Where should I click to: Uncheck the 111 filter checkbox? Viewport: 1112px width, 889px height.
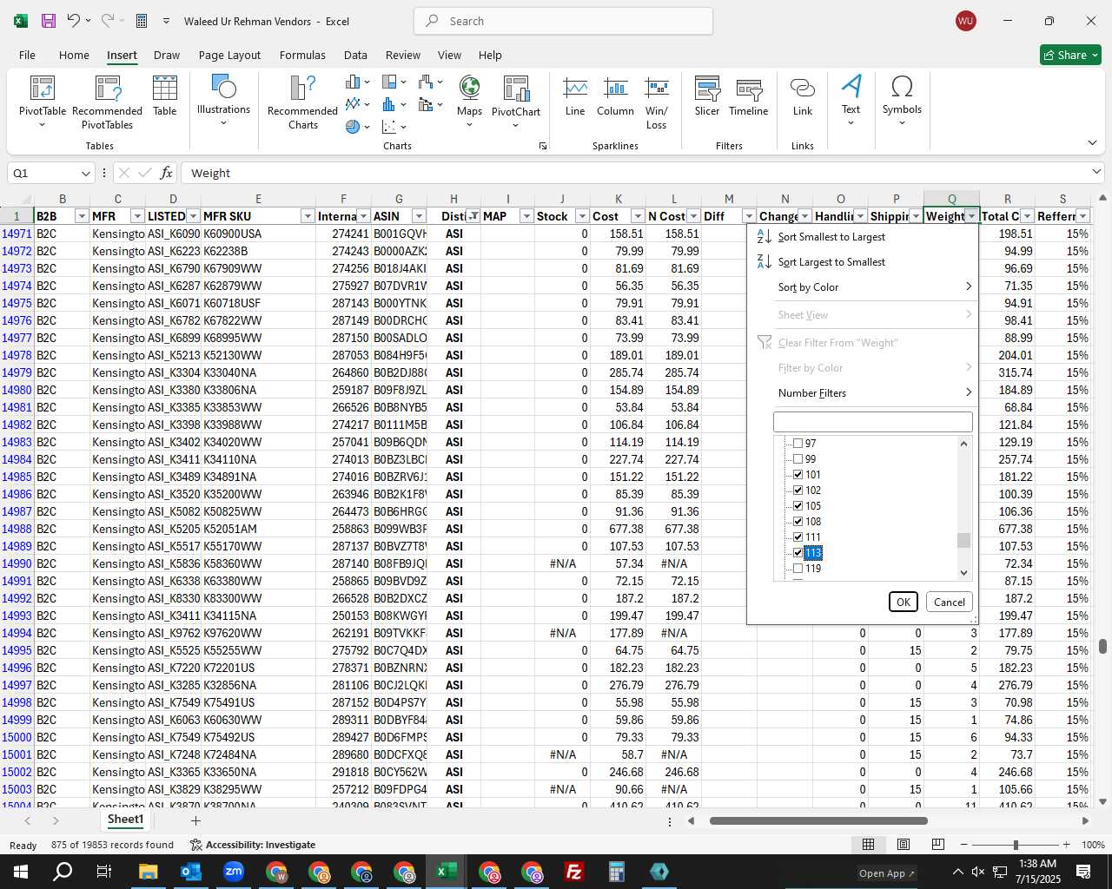(798, 537)
